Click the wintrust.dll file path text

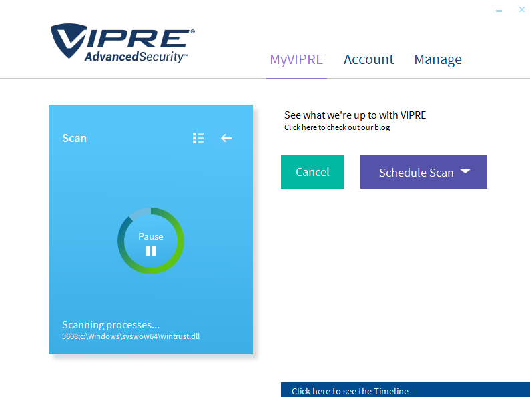(131, 336)
